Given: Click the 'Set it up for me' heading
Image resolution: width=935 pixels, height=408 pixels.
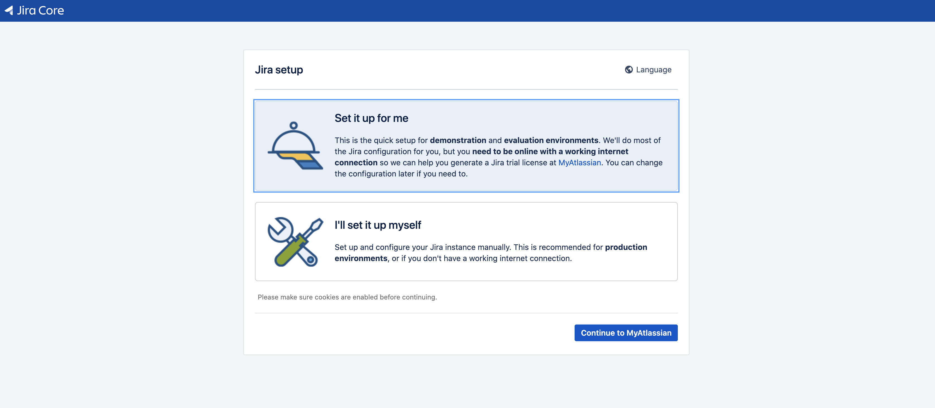Looking at the screenshot, I should 371,118.
